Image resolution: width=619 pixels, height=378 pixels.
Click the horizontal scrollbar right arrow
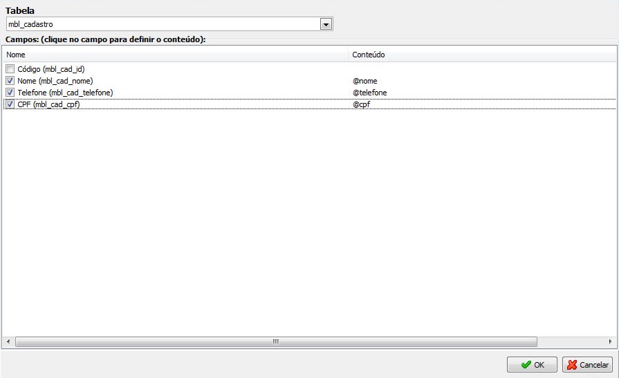611,341
